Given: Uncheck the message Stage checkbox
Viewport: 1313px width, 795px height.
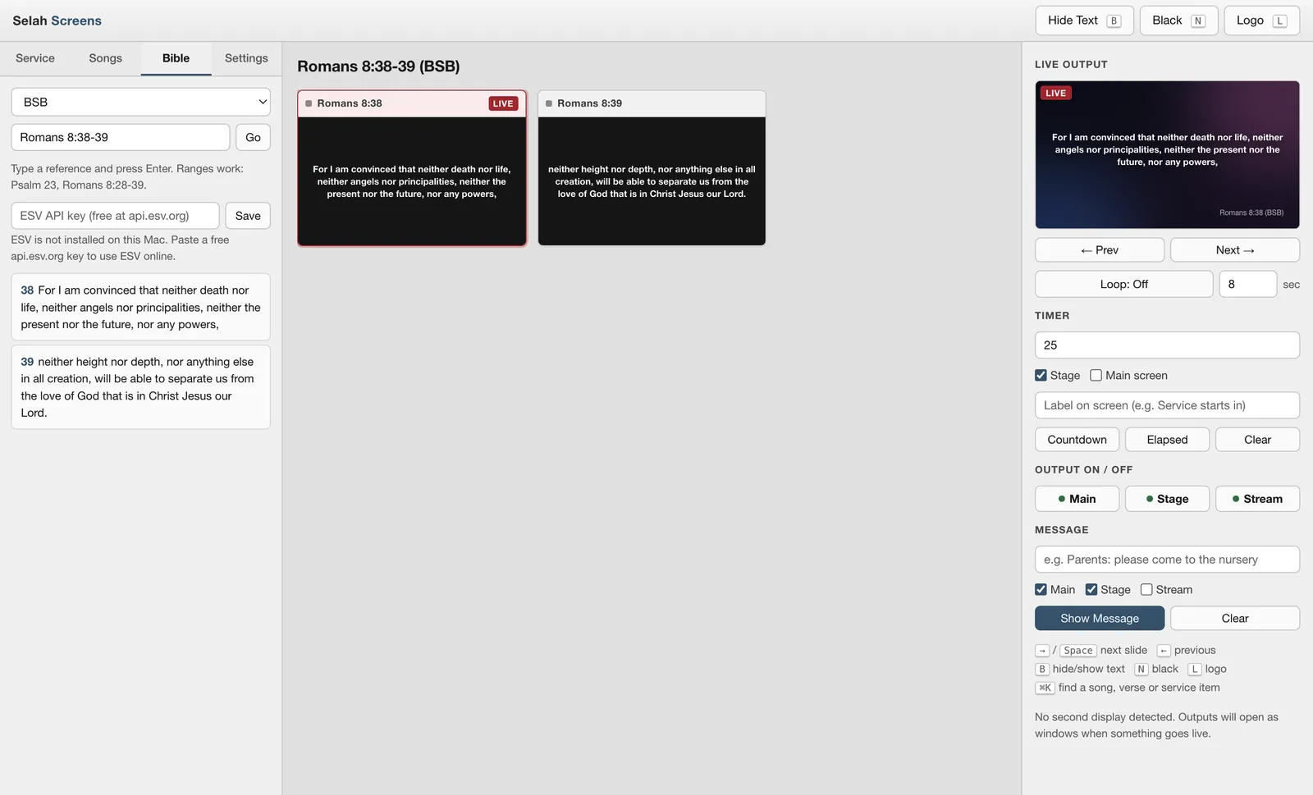Looking at the screenshot, I should (x=1091, y=589).
